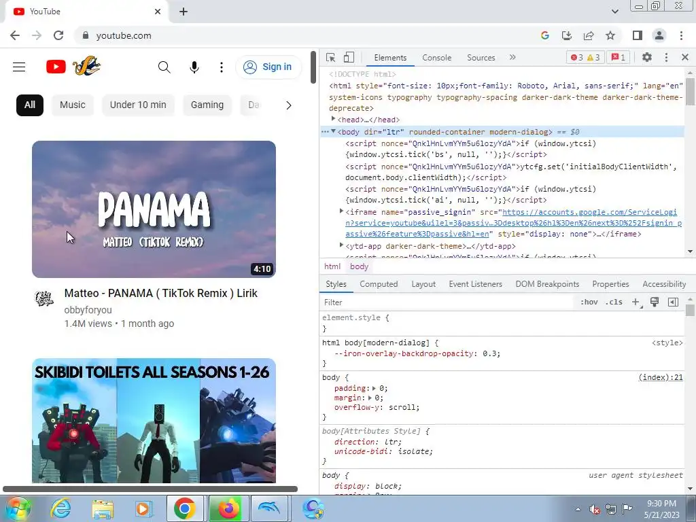Click the Google icon in the address bar
The width and height of the screenshot is (696, 522).
(x=545, y=35)
